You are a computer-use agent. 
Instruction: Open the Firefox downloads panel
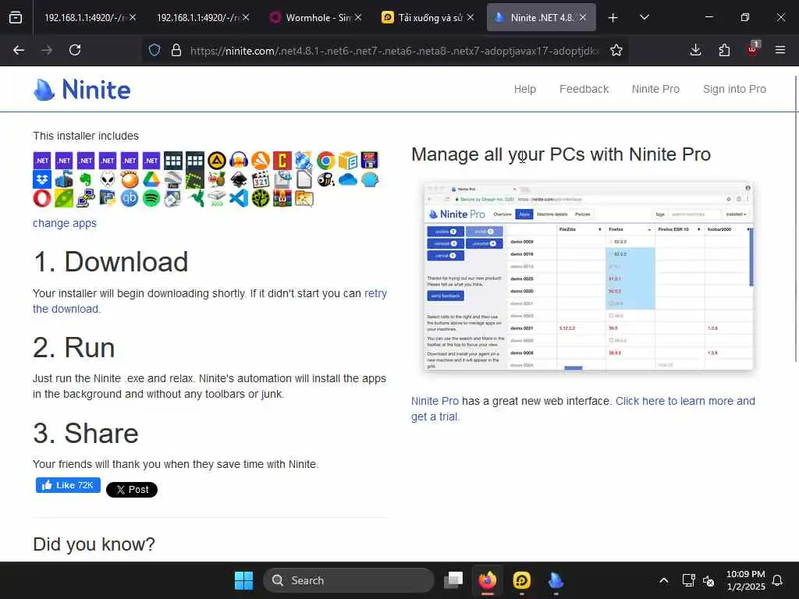click(695, 50)
